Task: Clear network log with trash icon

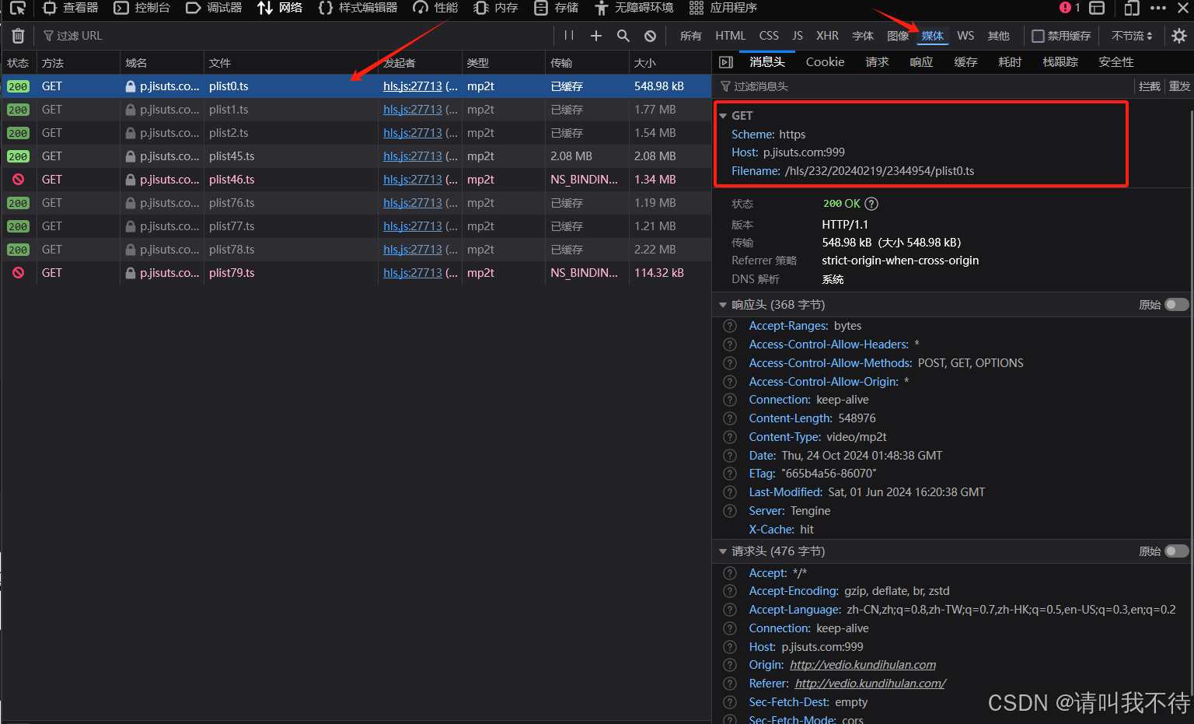Action: pyautogui.click(x=18, y=36)
